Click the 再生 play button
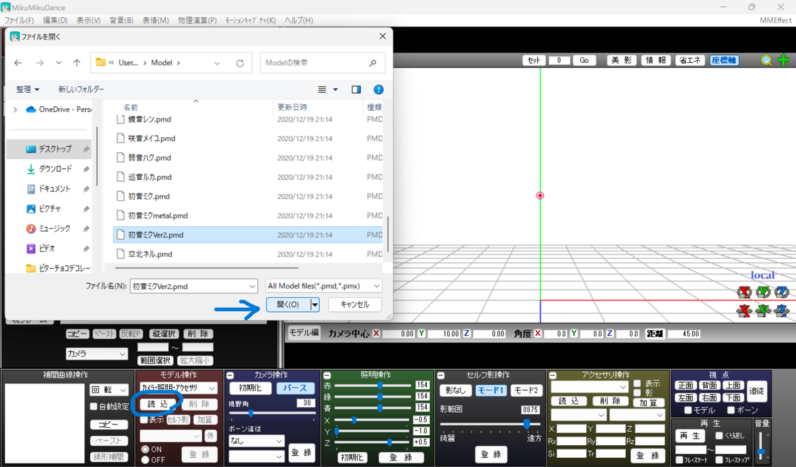The height and width of the screenshot is (467, 796). pos(691,436)
